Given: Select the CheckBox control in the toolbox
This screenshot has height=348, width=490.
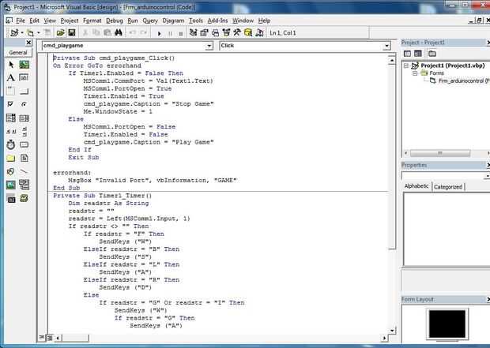Looking at the screenshot, I should tap(10, 104).
